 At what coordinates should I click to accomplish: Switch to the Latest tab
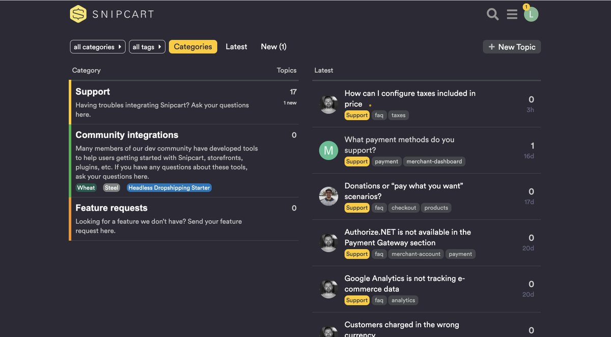point(236,46)
